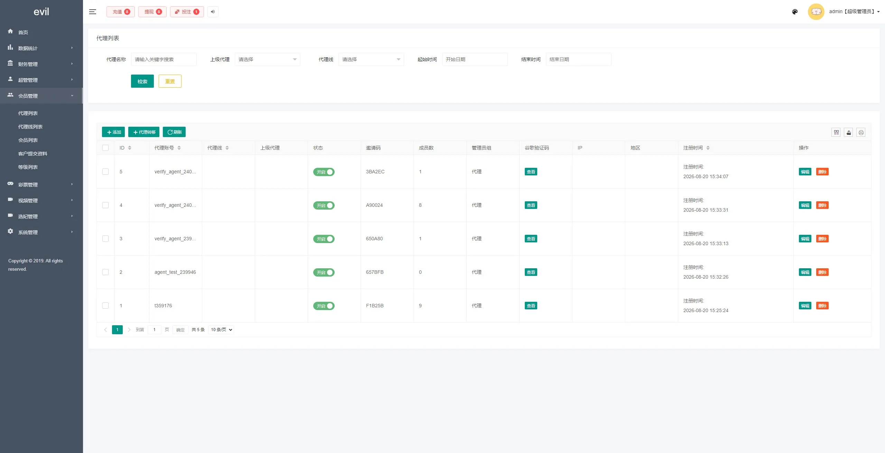885x453 pixels.
Task: Click the admin avatar image
Action: [816, 12]
